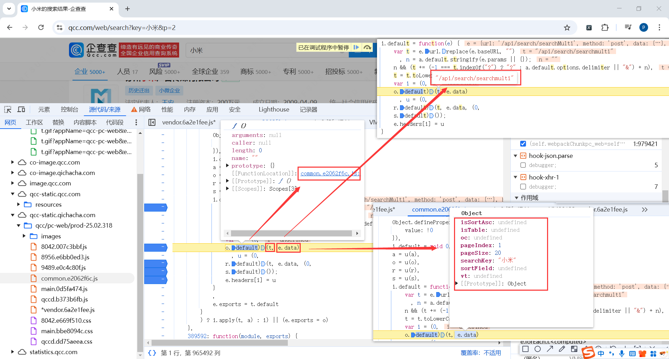Collapse the 作用域 scope section
This screenshot has height=359, width=669.
516,198
